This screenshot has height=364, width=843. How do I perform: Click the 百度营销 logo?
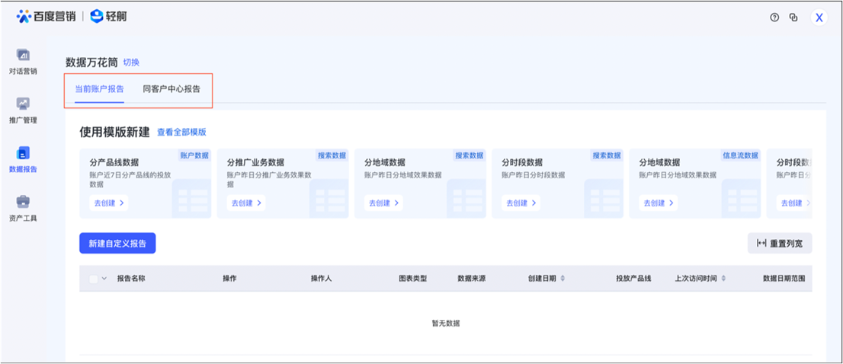pyautogui.click(x=46, y=16)
